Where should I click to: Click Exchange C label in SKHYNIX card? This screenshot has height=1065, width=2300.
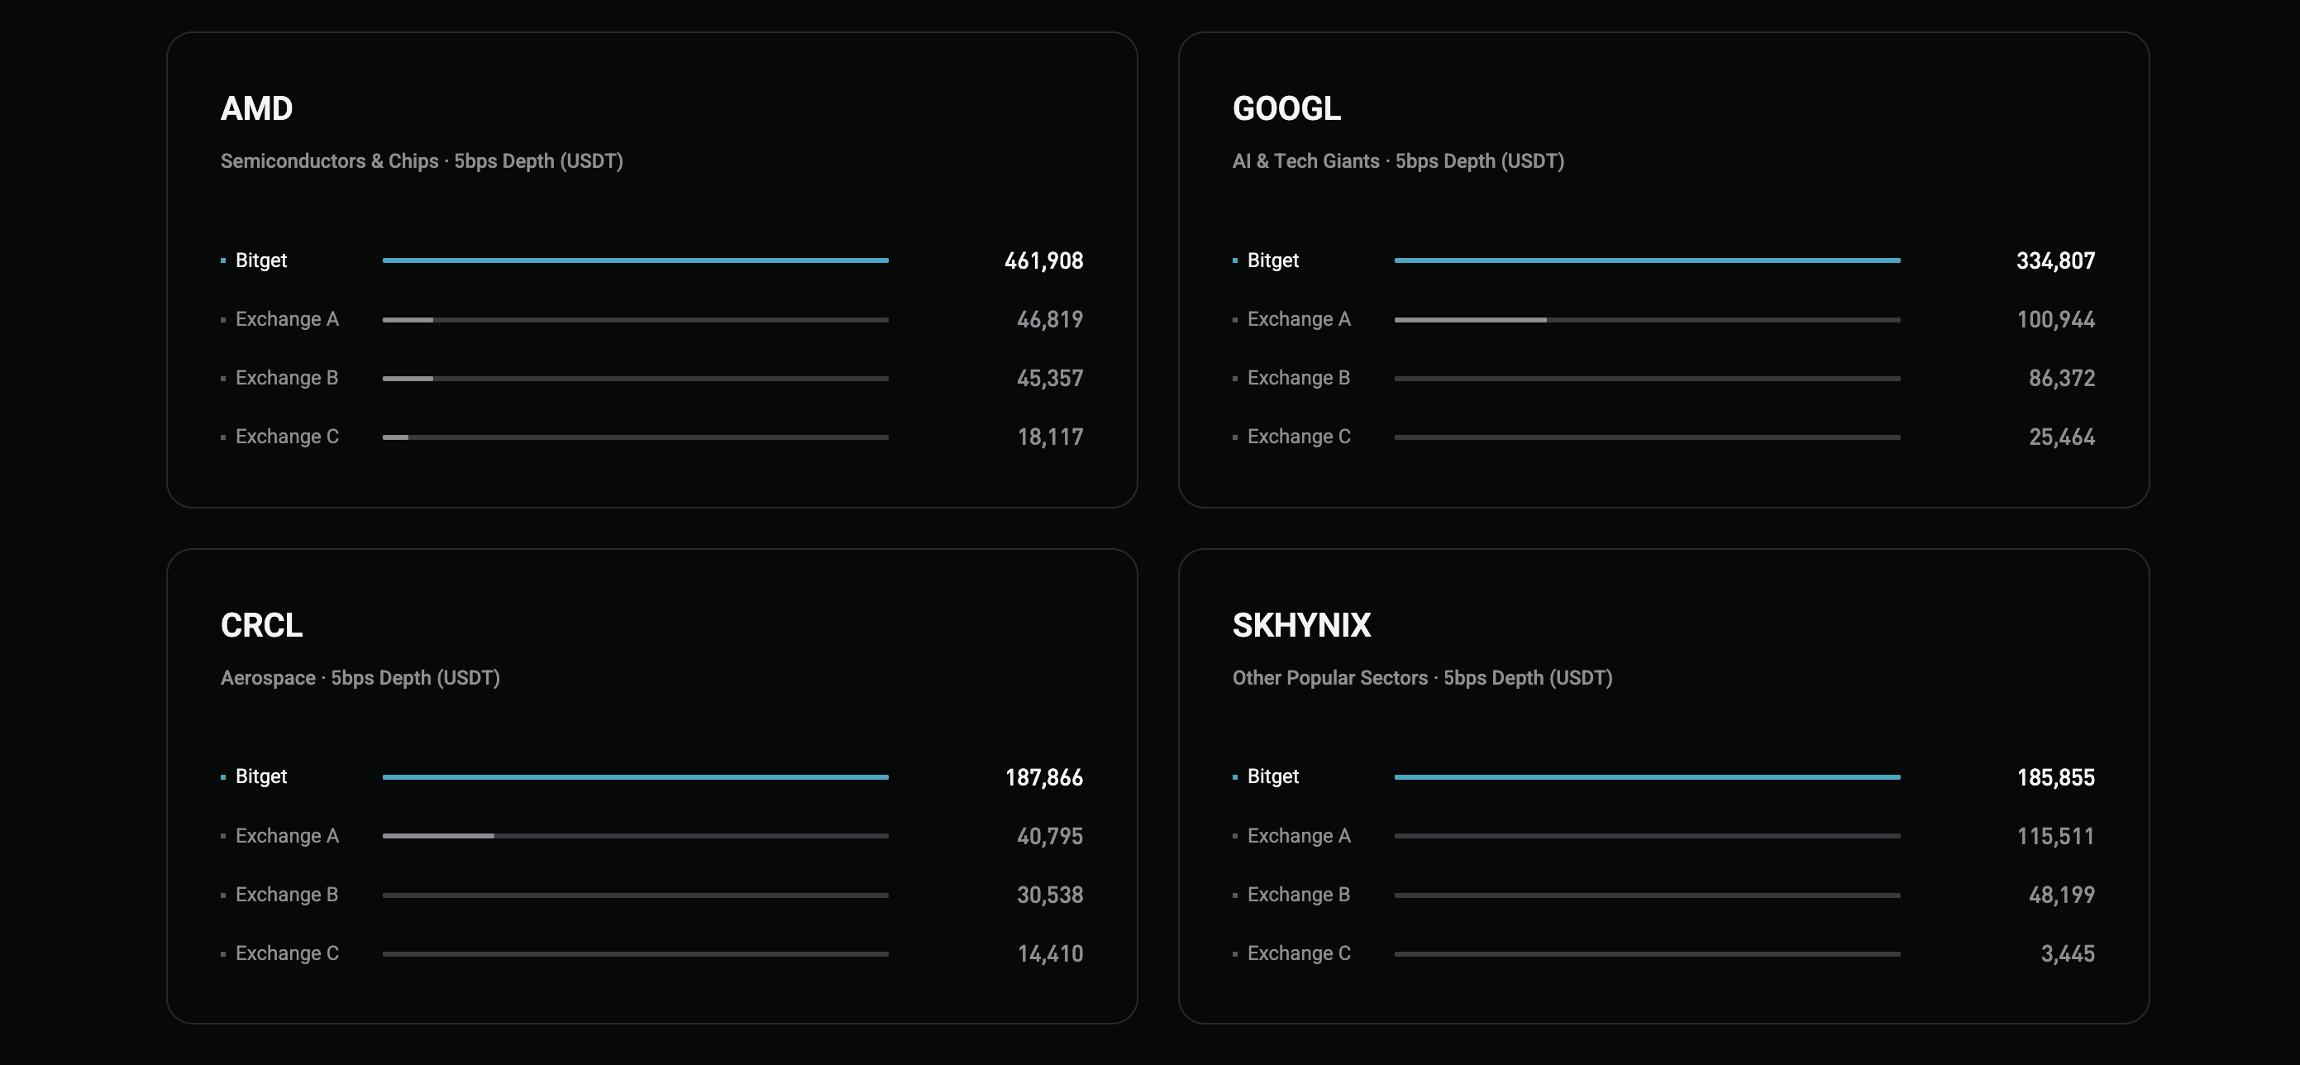click(1298, 953)
